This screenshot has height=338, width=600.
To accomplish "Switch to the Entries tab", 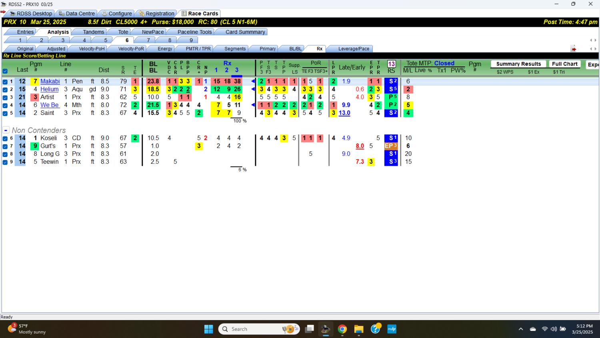I will [25, 32].
